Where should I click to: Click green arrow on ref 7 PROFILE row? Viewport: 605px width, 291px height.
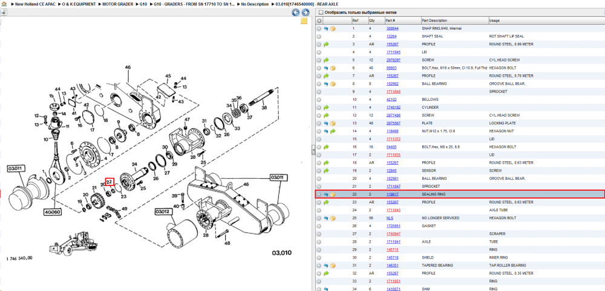coord(326,76)
